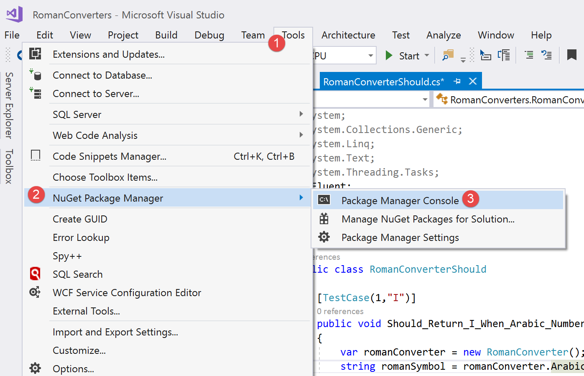This screenshot has width=584, height=376.
Task: Expand the Web Code Analysis submenu
Action: [301, 135]
